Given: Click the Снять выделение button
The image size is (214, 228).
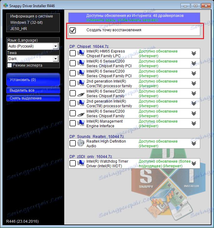Looking at the screenshot, I should coord(33,98).
